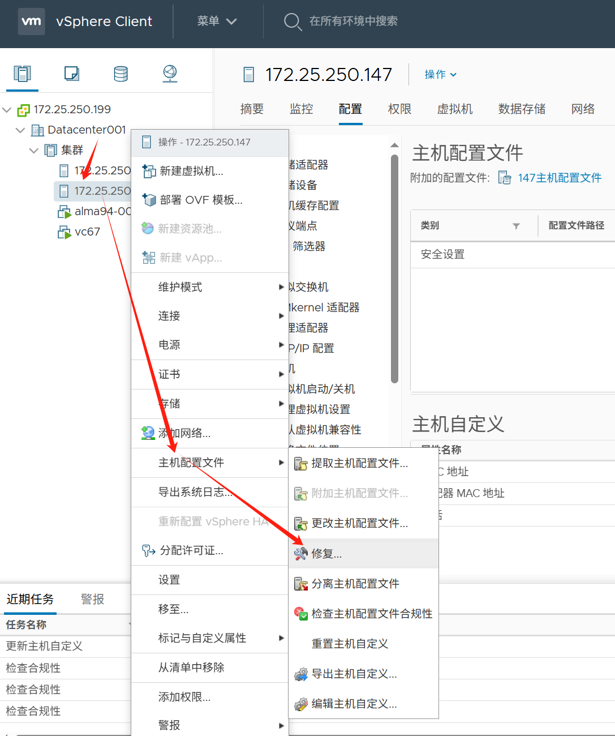Click the 编辑主机自定义 icon

click(301, 704)
